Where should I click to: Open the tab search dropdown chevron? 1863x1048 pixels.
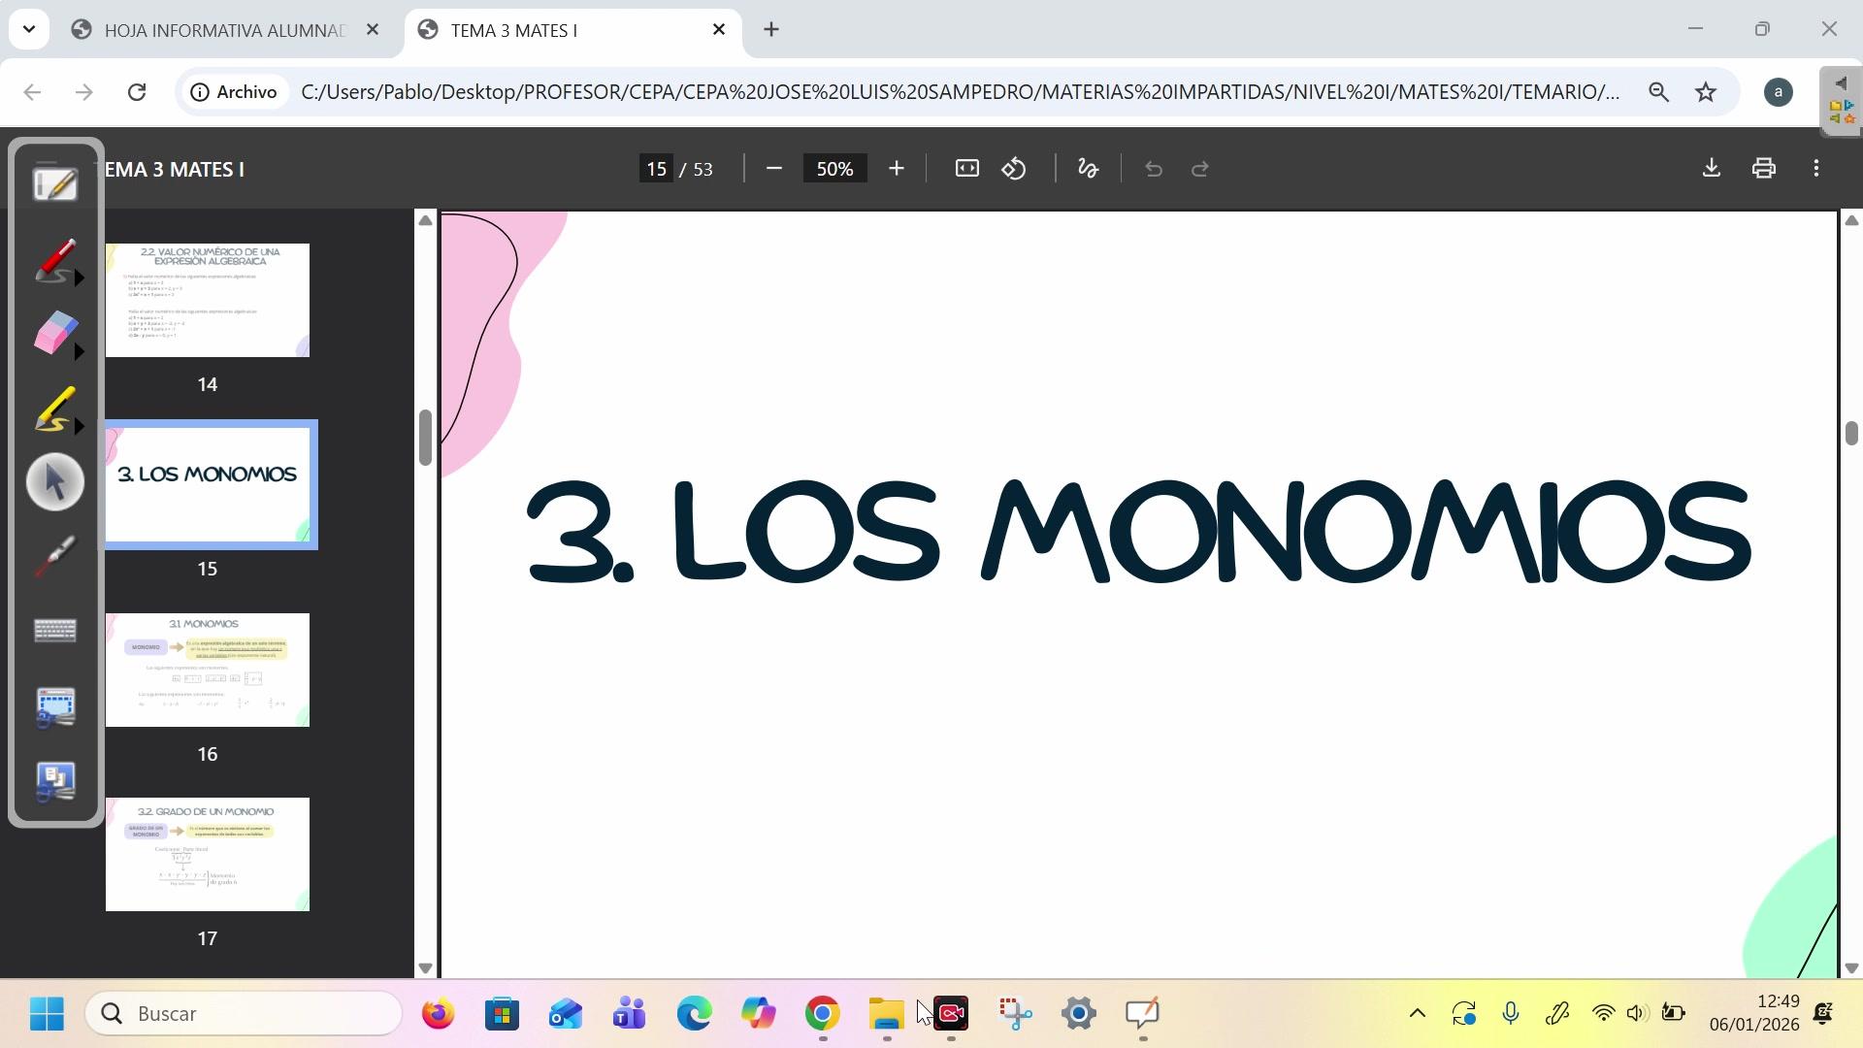[x=29, y=29]
